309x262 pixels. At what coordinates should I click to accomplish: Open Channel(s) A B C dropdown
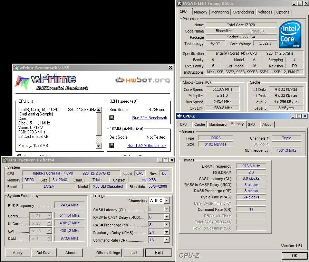166,200
